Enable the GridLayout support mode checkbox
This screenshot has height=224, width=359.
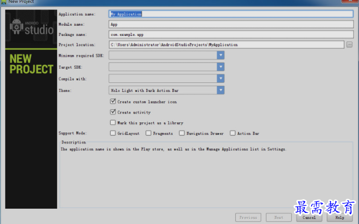[x=113, y=133]
